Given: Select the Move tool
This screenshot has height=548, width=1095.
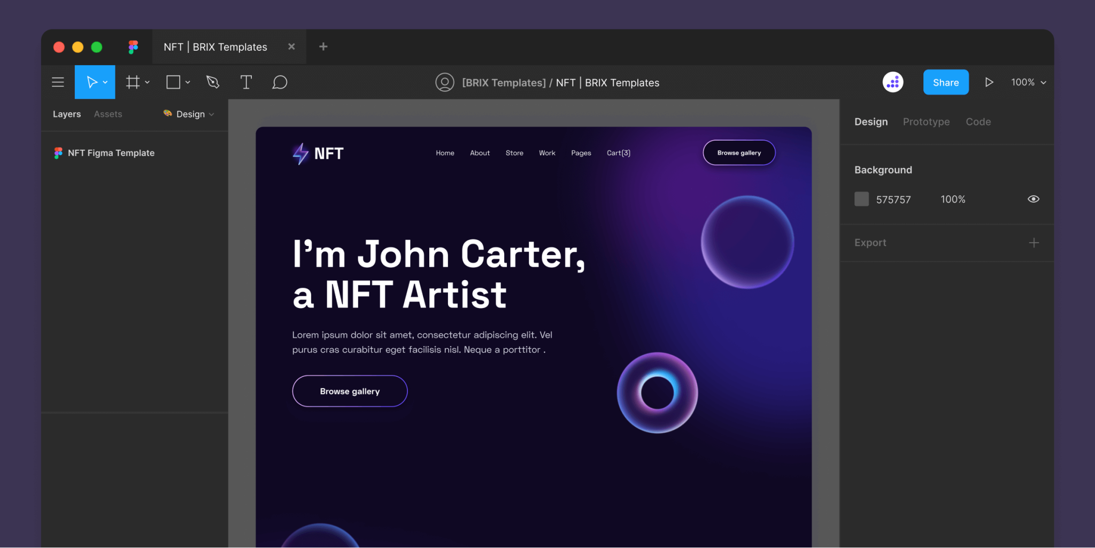Looking at the screenshot, I should [x=91, y=82].
